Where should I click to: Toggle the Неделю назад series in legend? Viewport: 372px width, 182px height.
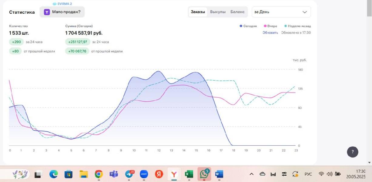[x=297, y=26]
